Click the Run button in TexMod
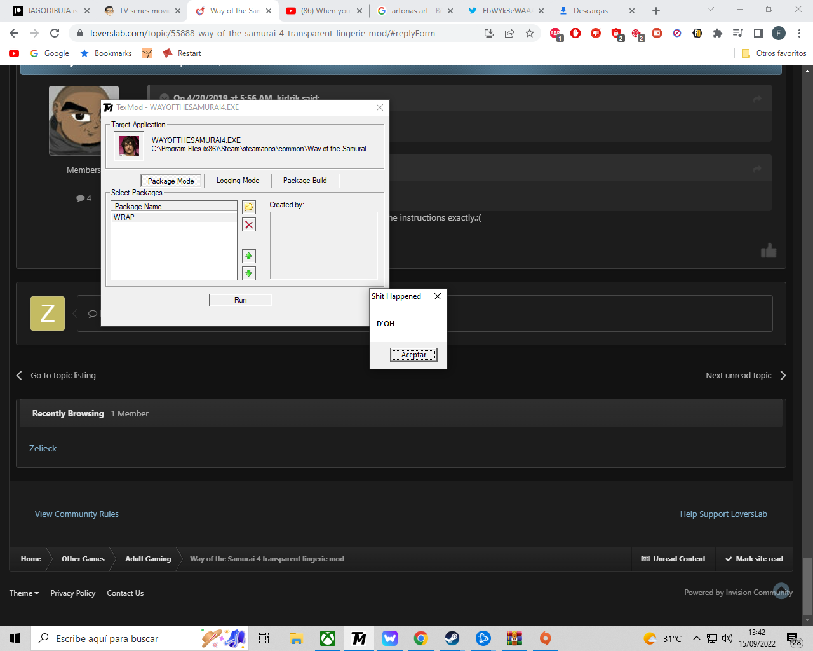Viewport: 813px width, 651px height. pyautogui.click(x=241, y=300)
